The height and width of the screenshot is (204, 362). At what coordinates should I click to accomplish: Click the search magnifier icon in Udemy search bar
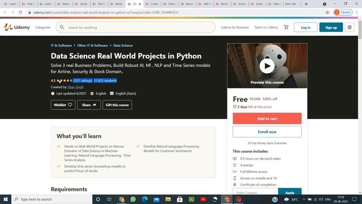point(62,27)
